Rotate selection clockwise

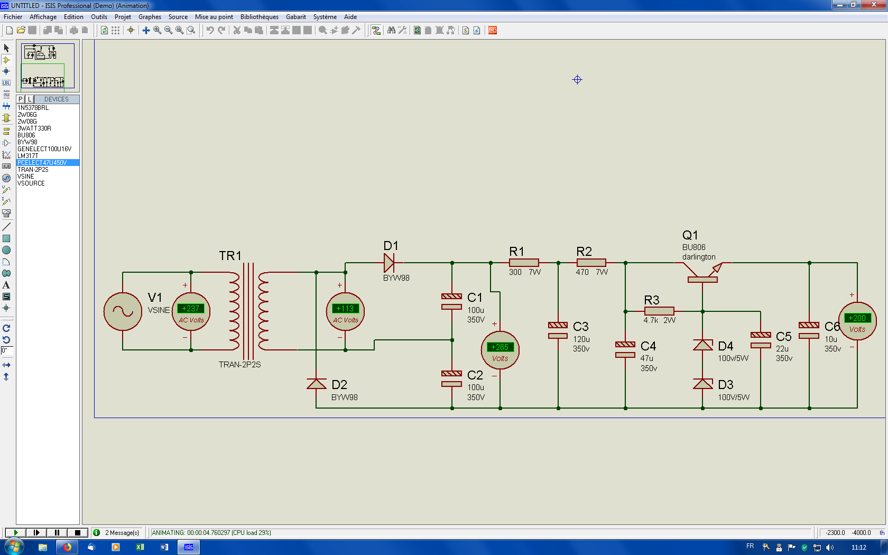(x=6, y=328)
